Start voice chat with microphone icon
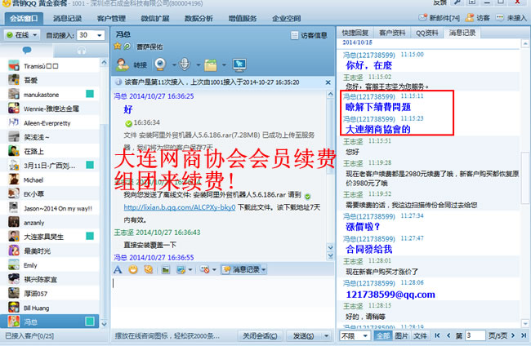Viewport: 531px width, 346px height. click(x=185, y=64)
